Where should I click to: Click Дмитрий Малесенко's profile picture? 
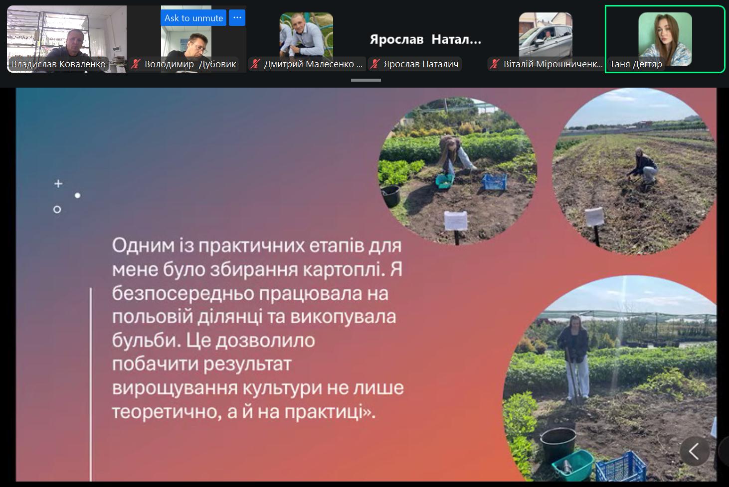pyautogui.click(x=306, y=35)
